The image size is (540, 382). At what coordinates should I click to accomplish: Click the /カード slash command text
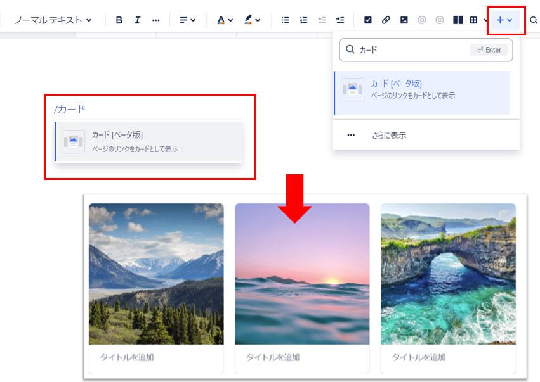[70, 110]
